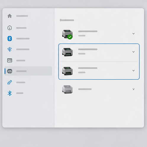Image resolution: width=147 pixels, height=147 pixels.
Task: Click the outlined Bluetooth icon at sidebar bottom
Action: click(10, 93)
